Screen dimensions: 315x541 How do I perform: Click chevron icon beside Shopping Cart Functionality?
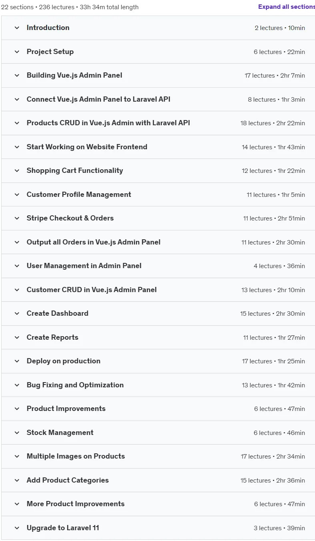point(17,171)
